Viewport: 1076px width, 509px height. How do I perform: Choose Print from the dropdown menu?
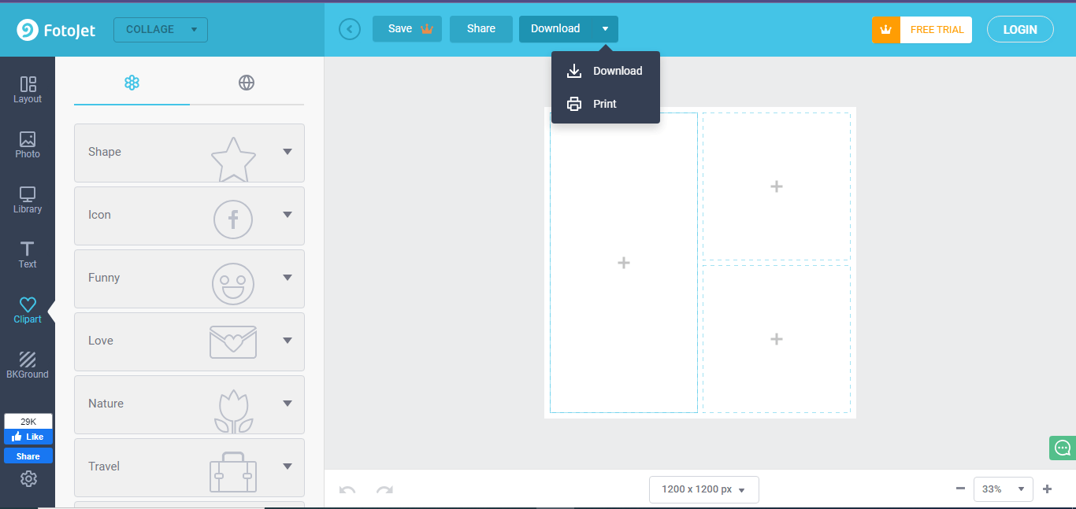tap(605, 104)
